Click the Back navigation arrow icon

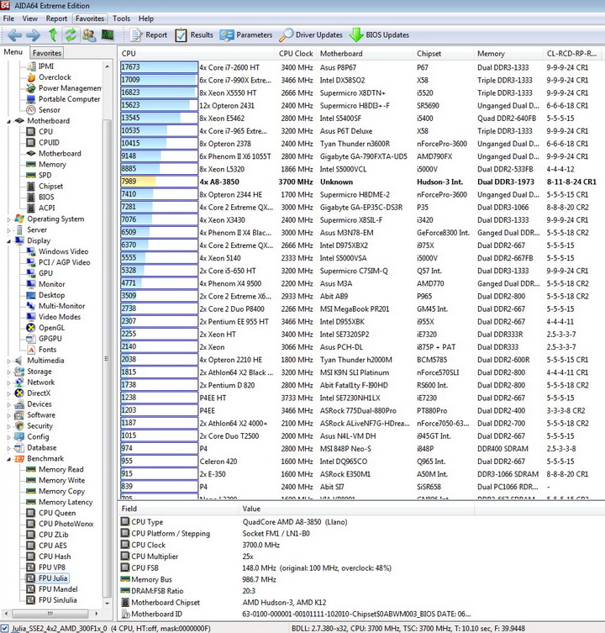click(x=14, y=35)
